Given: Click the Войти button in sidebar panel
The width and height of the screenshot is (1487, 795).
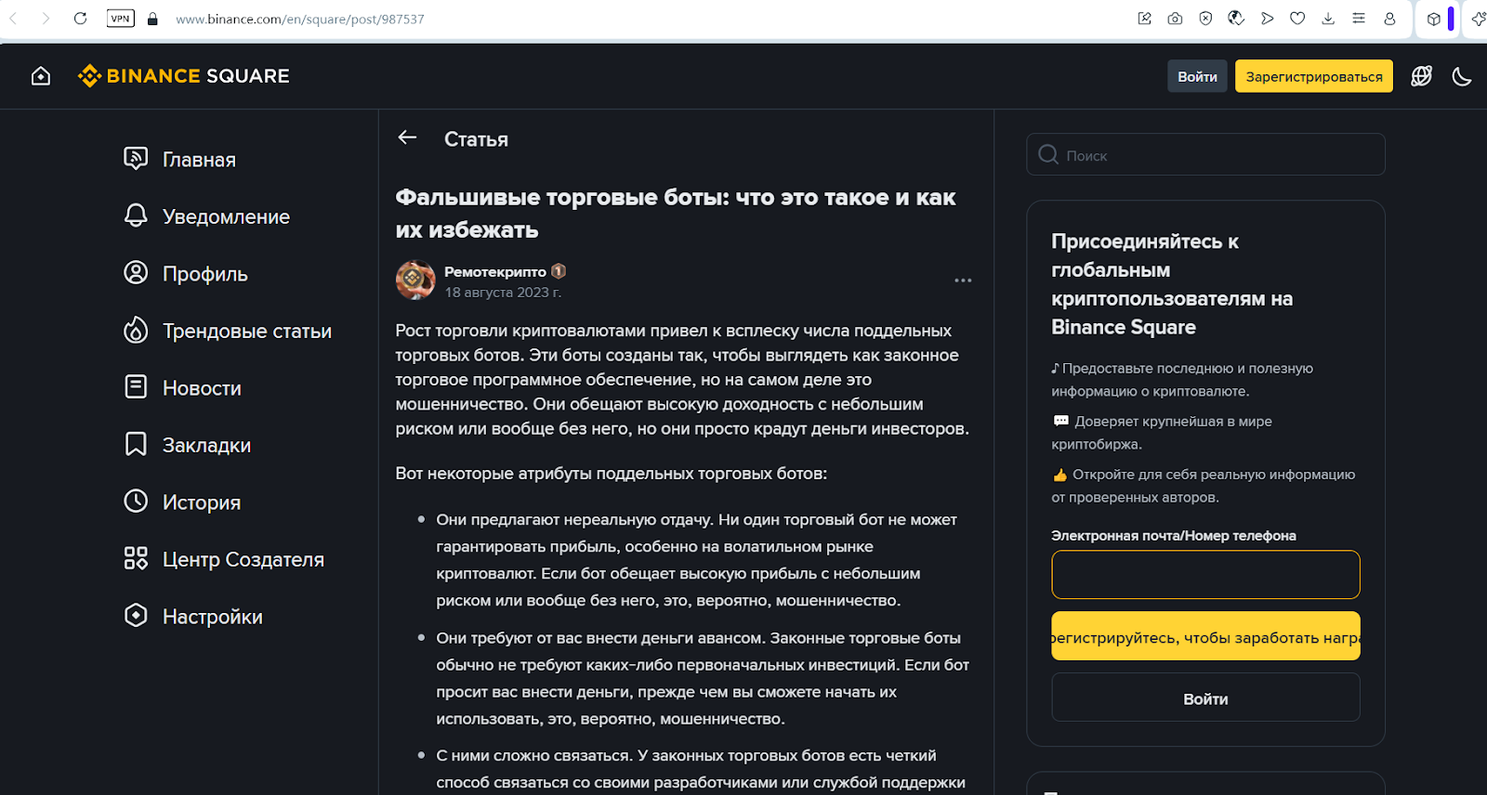Looking at the screenshot, I should [x=1204, y=697].
